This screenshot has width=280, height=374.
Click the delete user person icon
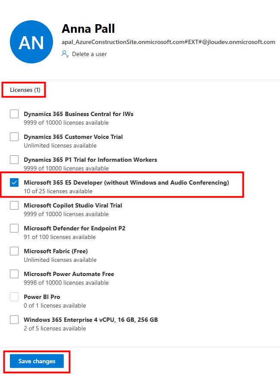tap(65, 54)
